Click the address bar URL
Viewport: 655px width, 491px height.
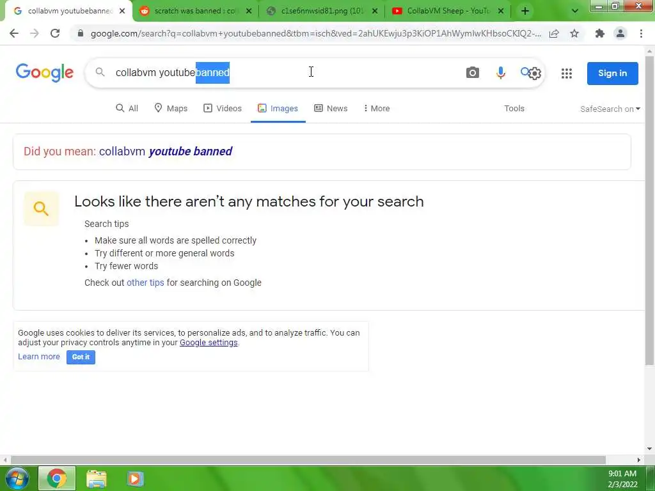click(315, 33)
